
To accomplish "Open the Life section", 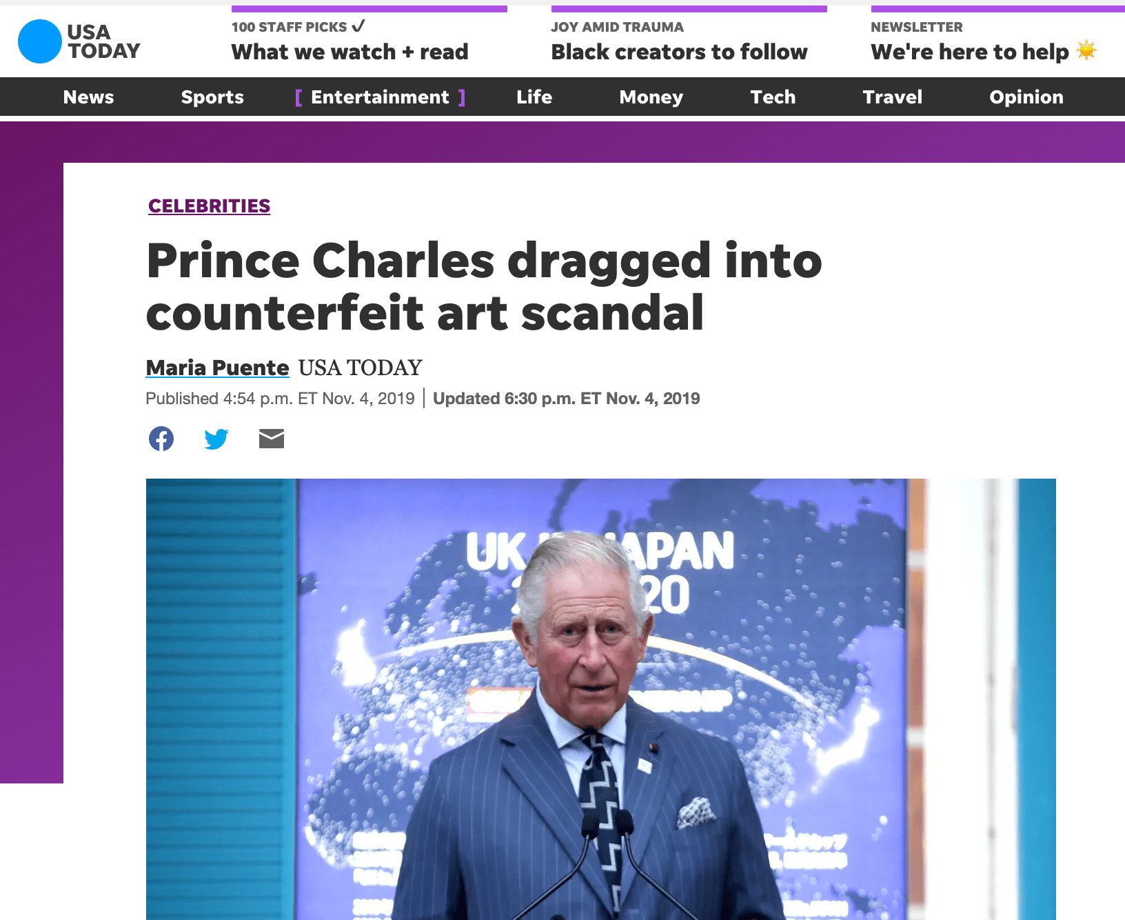I will [x=534, y=97].
